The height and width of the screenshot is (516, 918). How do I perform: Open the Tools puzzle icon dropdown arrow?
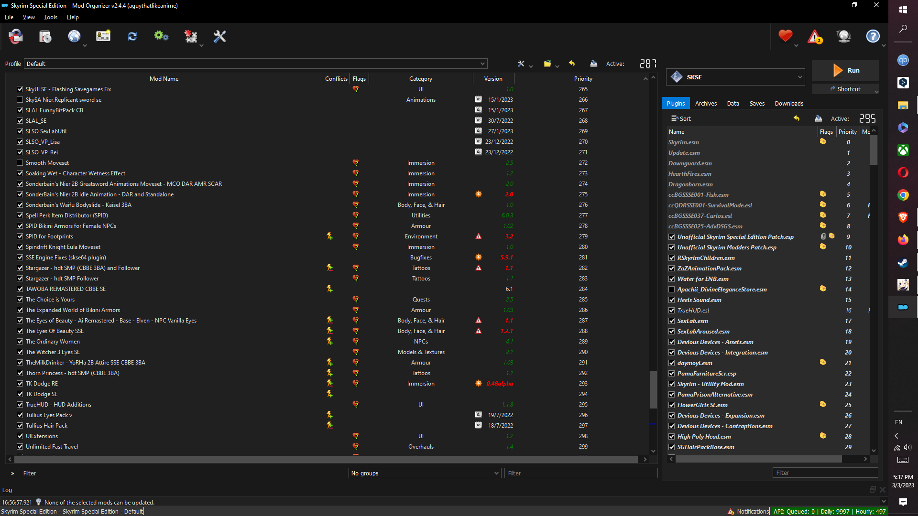pos(201,45)
